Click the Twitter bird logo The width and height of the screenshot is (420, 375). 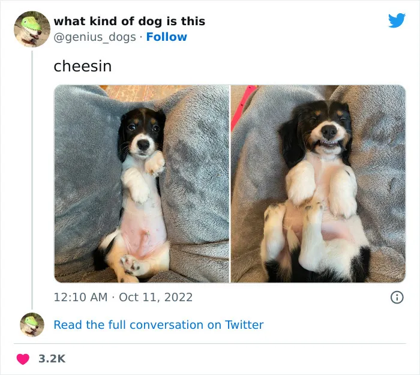point(397,21)
